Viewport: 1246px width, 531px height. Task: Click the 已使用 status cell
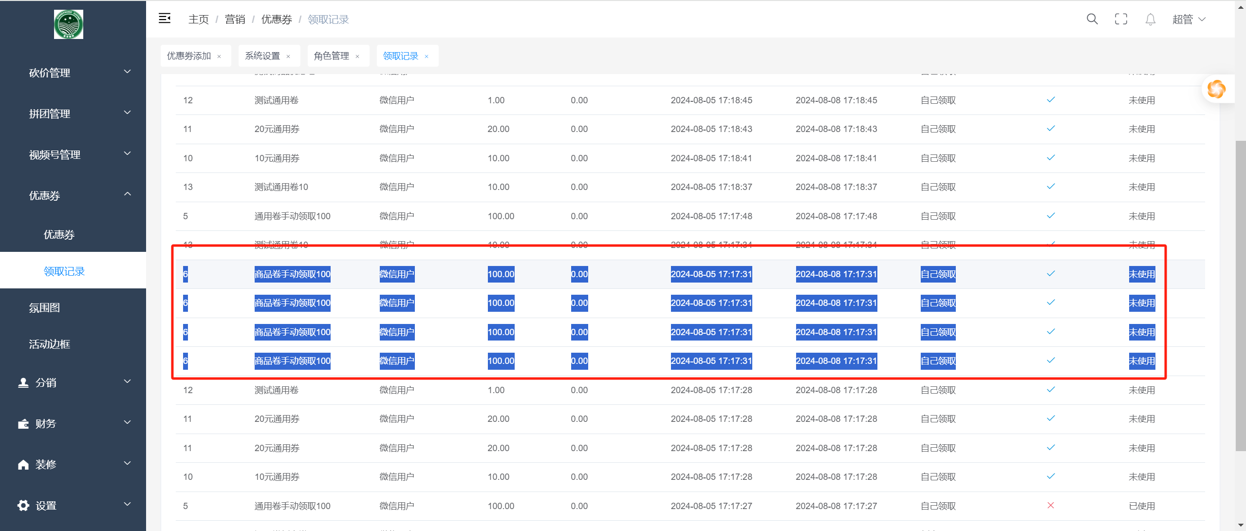point(1142,506)
